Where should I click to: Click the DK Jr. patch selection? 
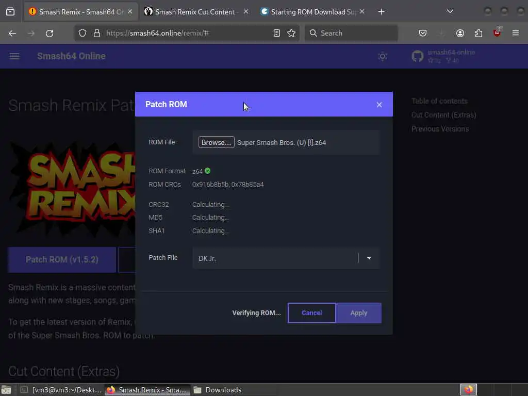point(207,259)
